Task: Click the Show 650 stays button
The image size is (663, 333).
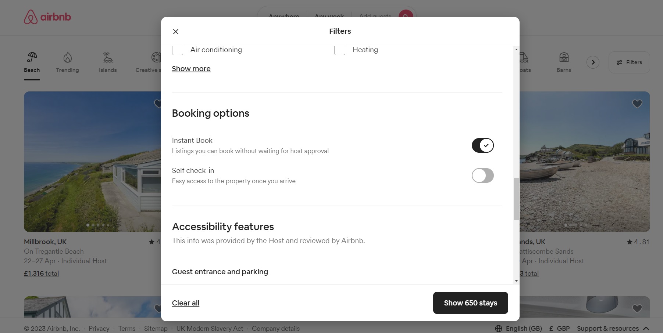Action: coord(470,303)
